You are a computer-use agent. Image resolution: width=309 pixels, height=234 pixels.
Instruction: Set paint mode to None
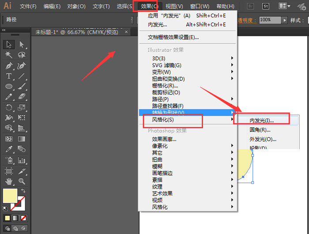(23, 218)
